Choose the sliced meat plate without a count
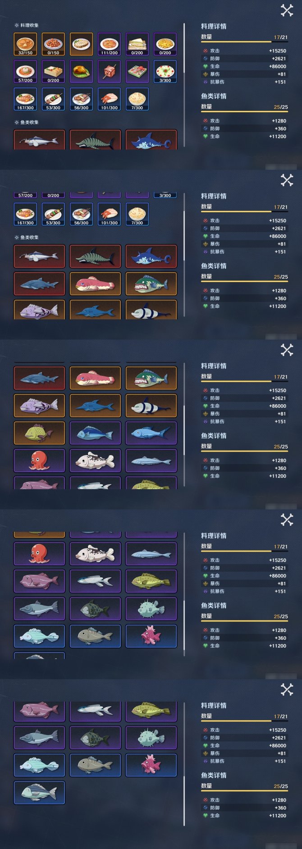The height and width of the screenshot is (849, 302). (81, 44)
